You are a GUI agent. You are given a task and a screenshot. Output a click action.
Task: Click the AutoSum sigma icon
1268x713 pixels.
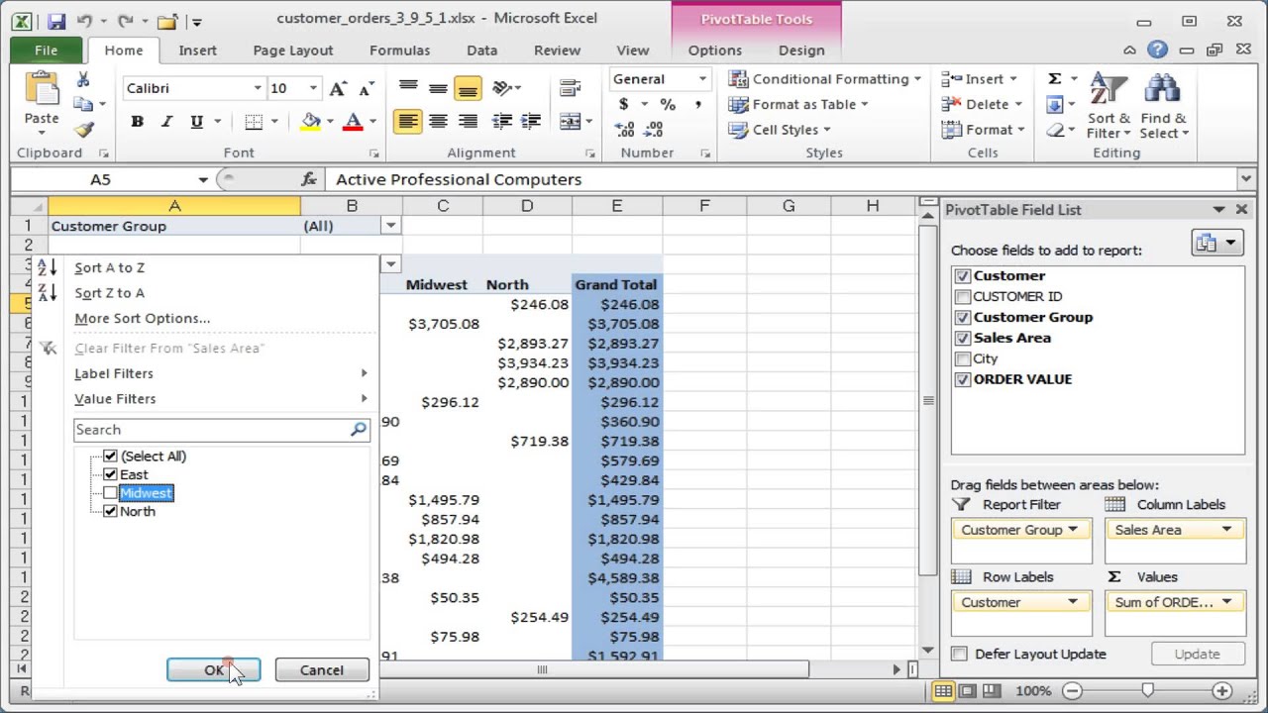coord(1054,78)
